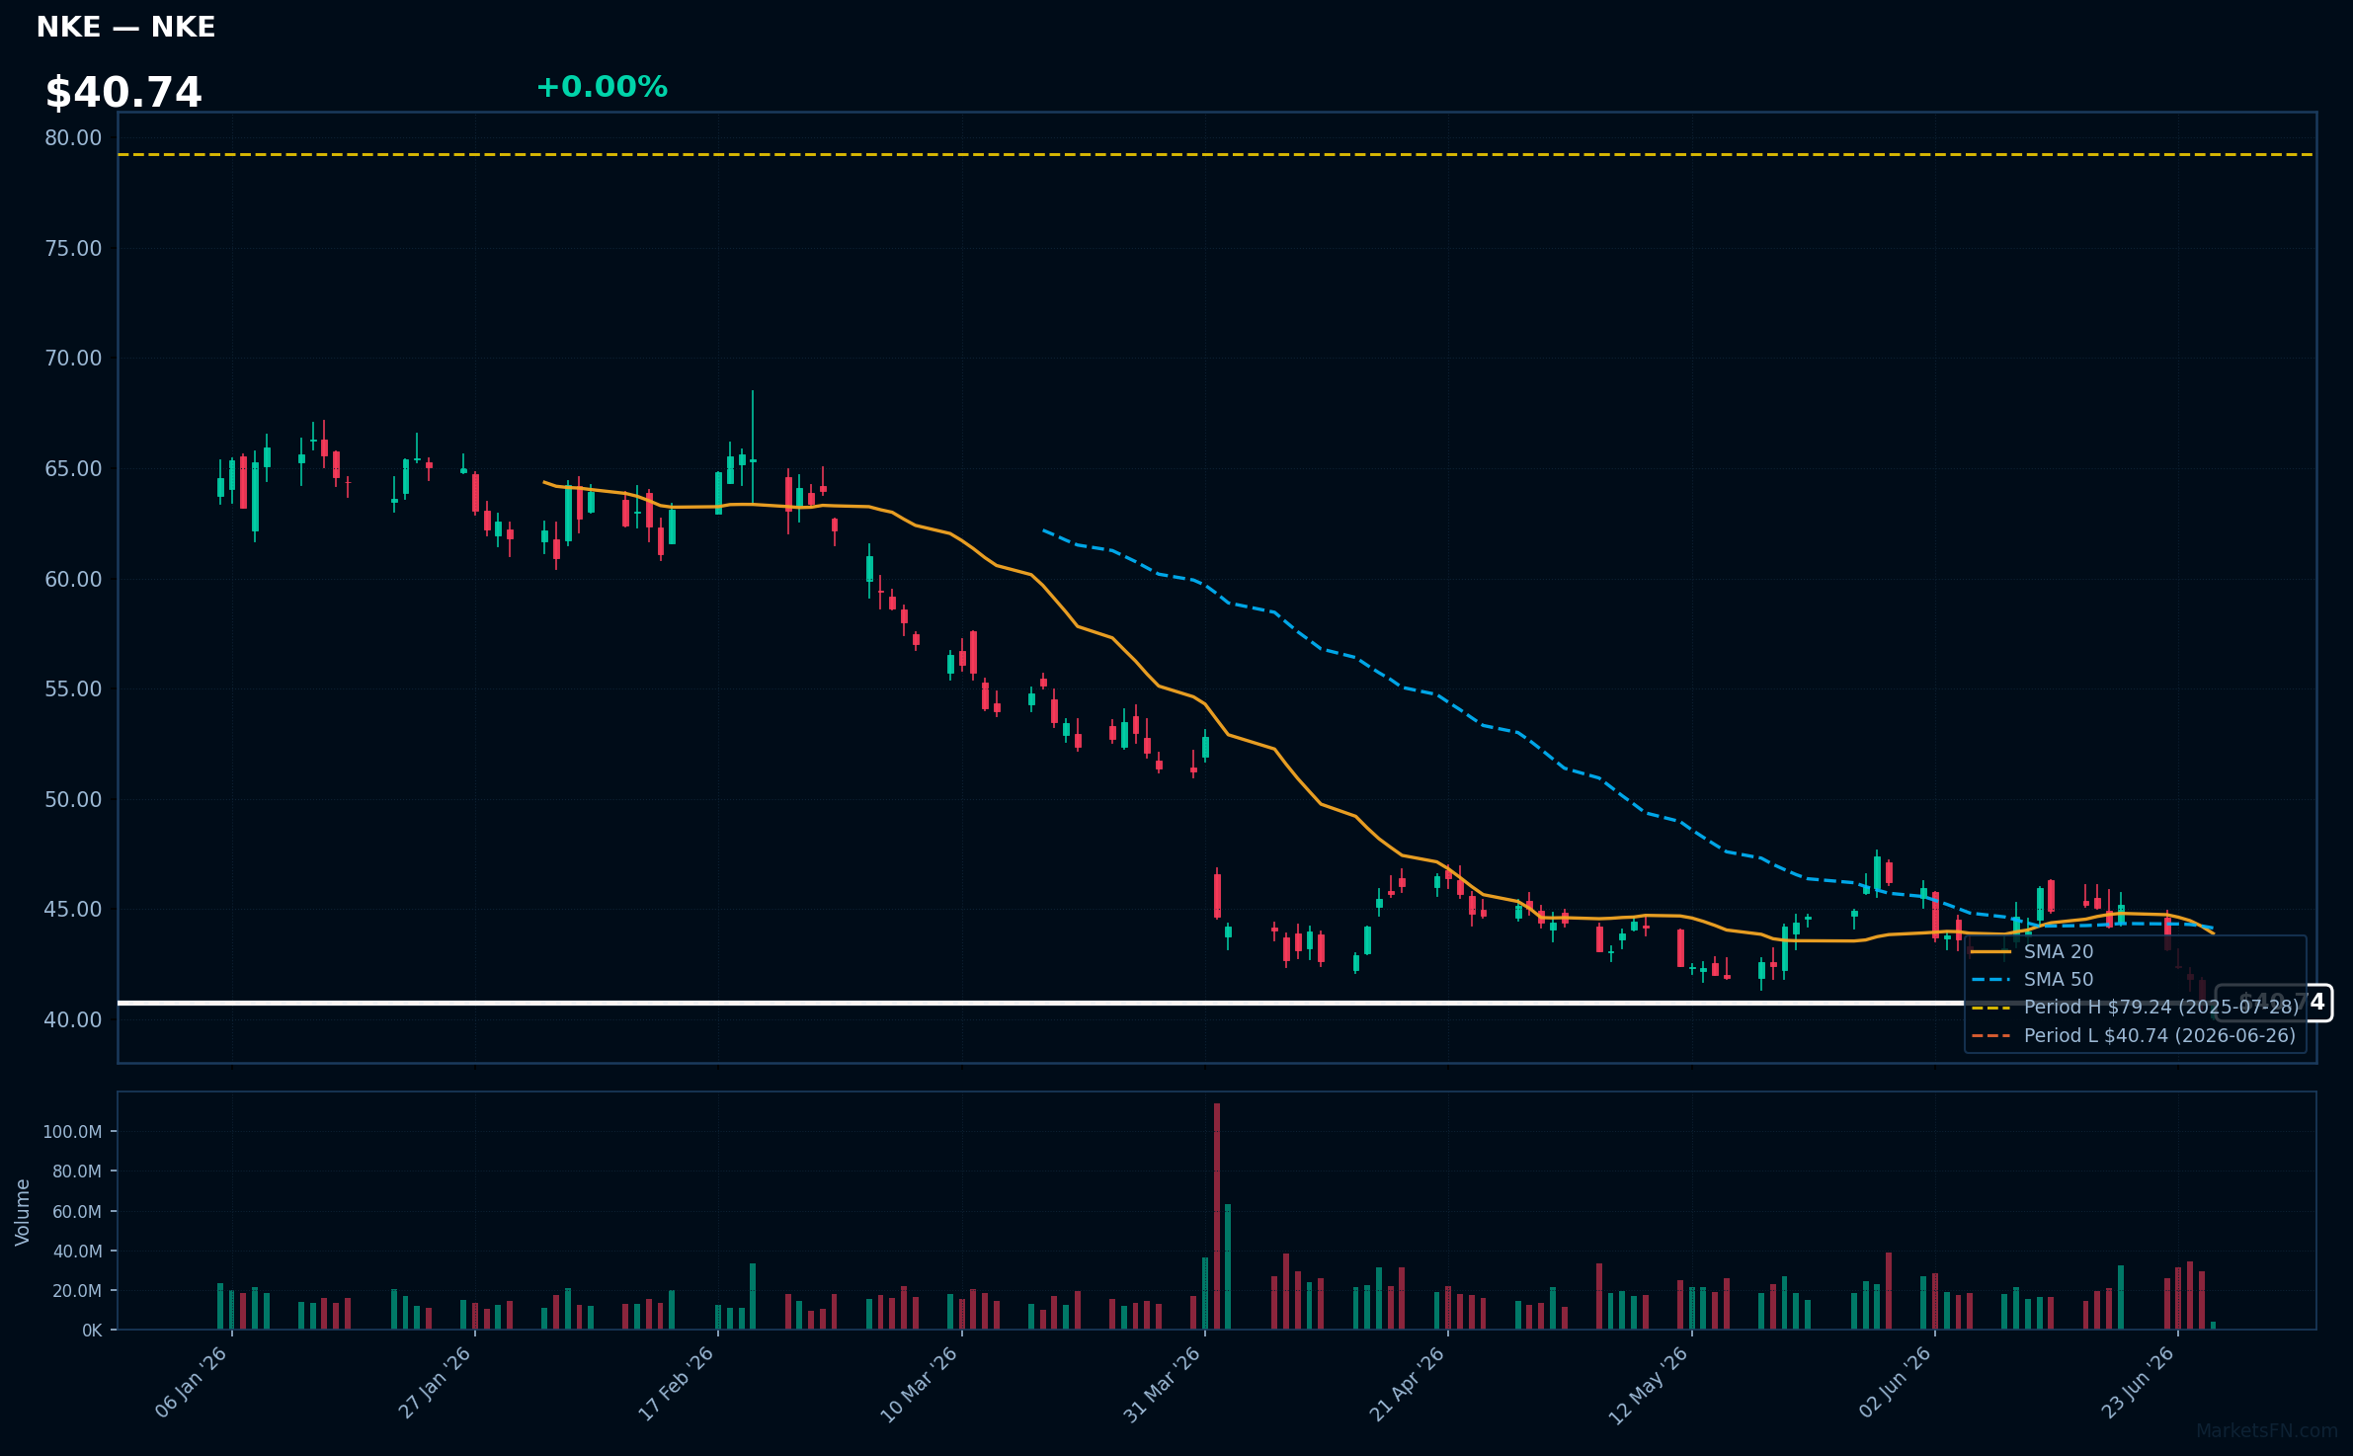2353x1456 pixels.
Task: Click the 02 Jun '26 date label
Action: tap(1895, 1382)
